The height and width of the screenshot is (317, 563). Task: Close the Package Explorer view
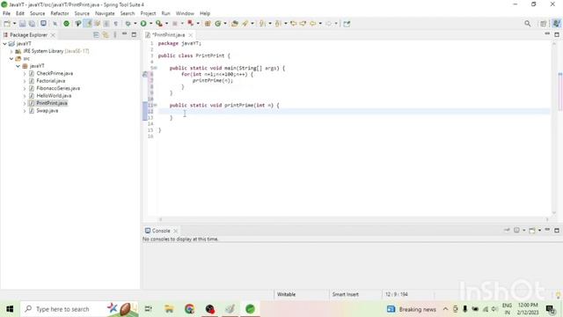pyautogui.click(x=53, y=35)
